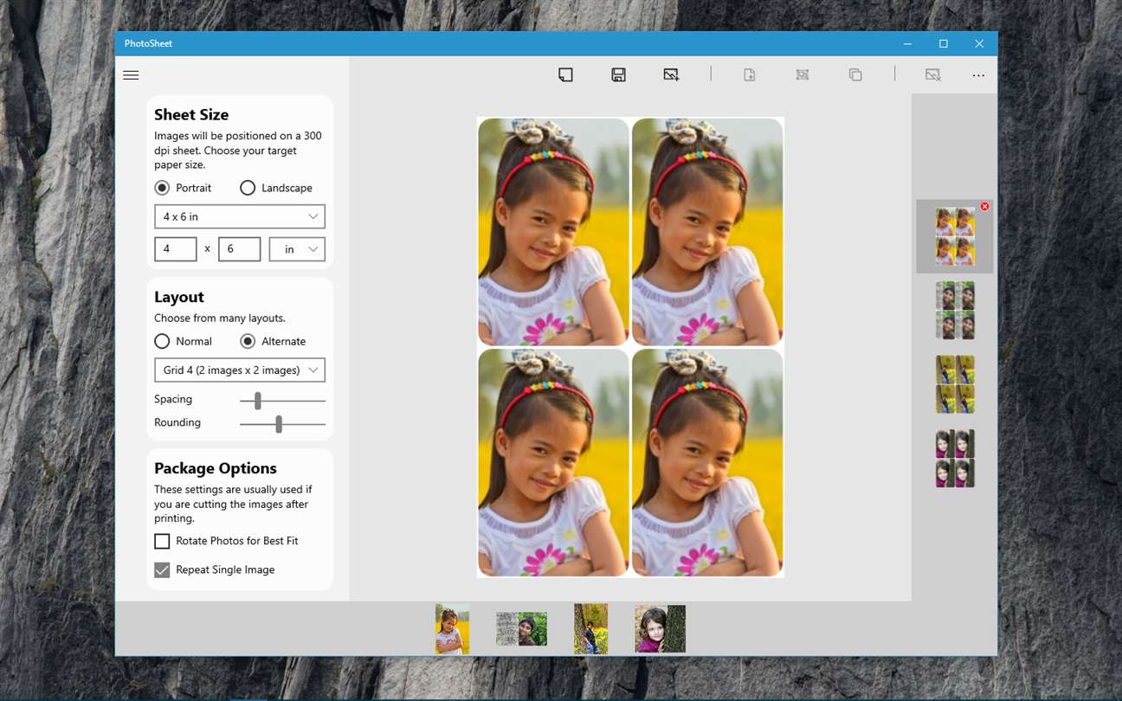
Task: Enable Rotate Photos for Best Fit
Action: point(162,541)
